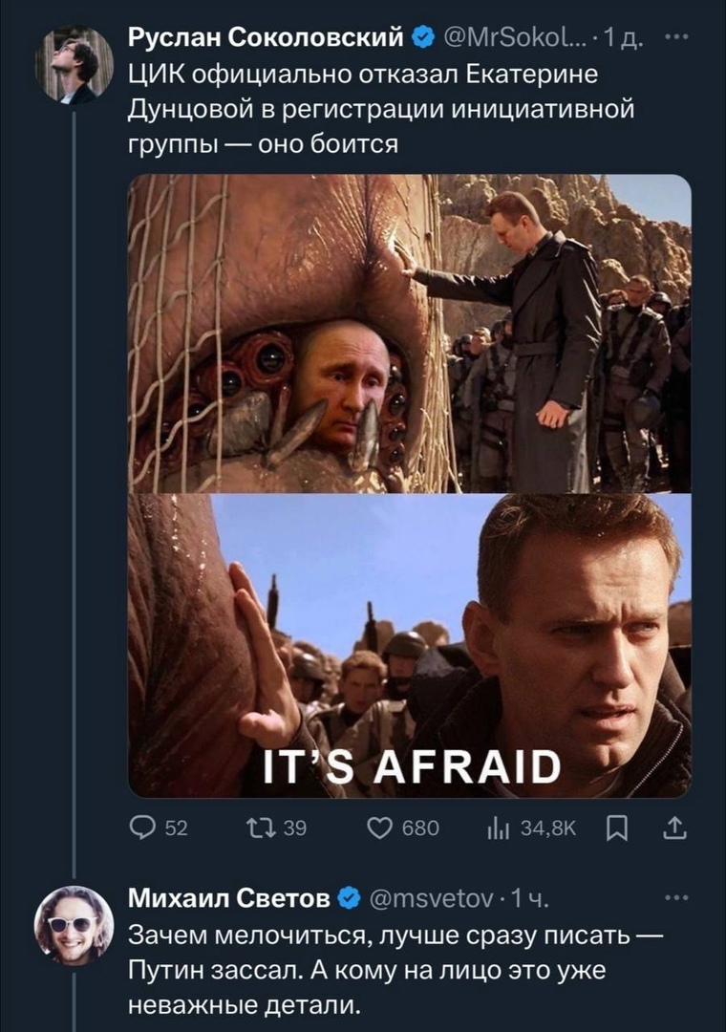Open Михаил Светов's profile avatar
The image size is (726, 1032).
[74, 924]
